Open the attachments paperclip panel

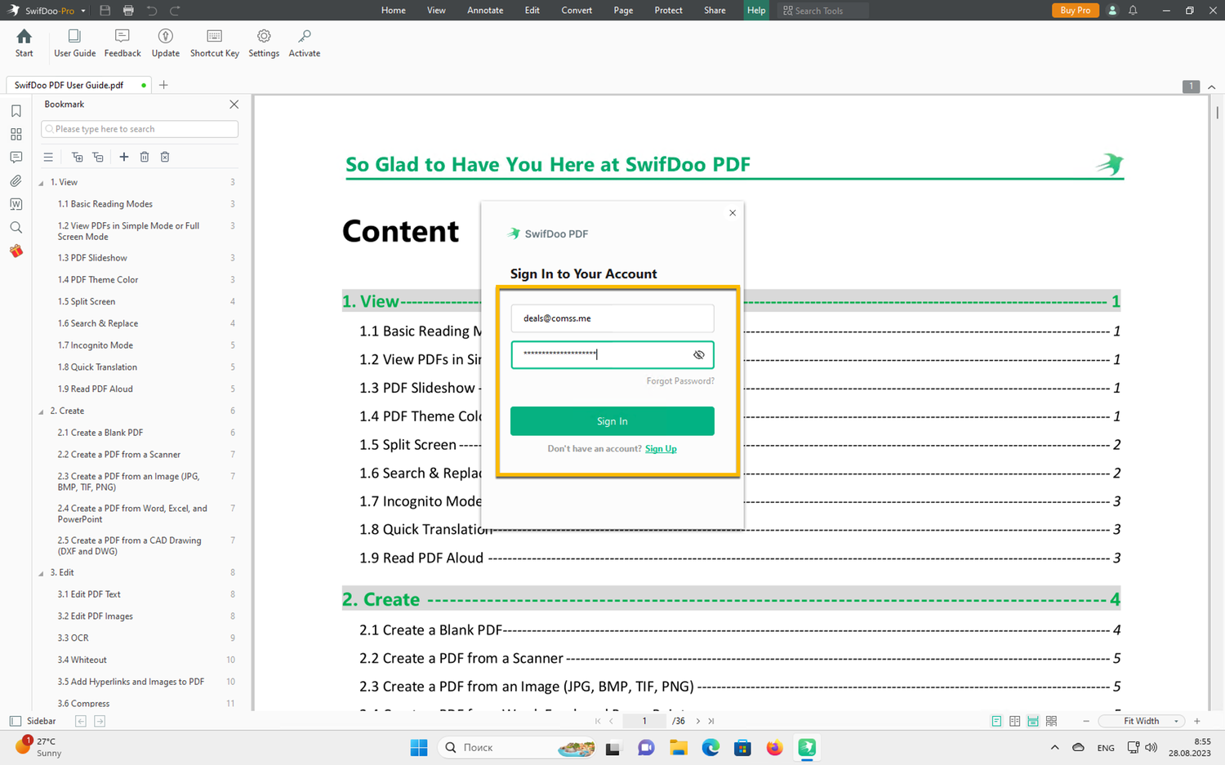(x=16, y=180)
